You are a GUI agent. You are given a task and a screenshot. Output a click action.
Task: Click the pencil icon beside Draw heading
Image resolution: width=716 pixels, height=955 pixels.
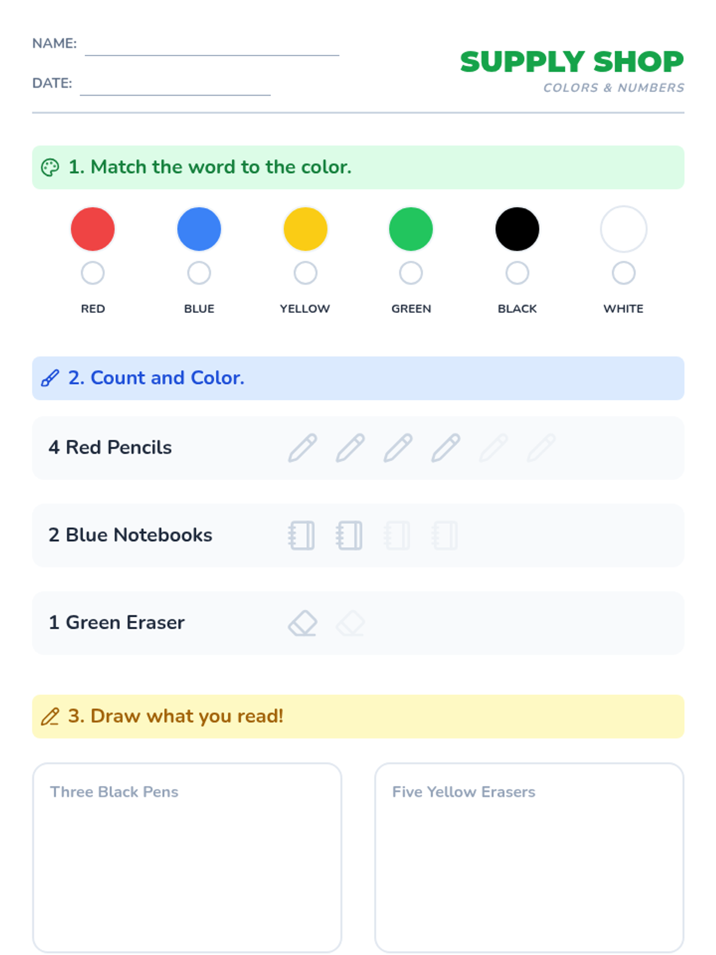pos(50,716)
